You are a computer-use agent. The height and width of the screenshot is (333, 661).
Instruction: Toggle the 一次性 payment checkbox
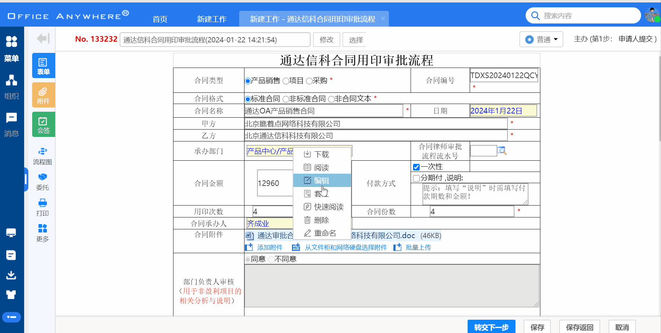[x=416, y=167]
